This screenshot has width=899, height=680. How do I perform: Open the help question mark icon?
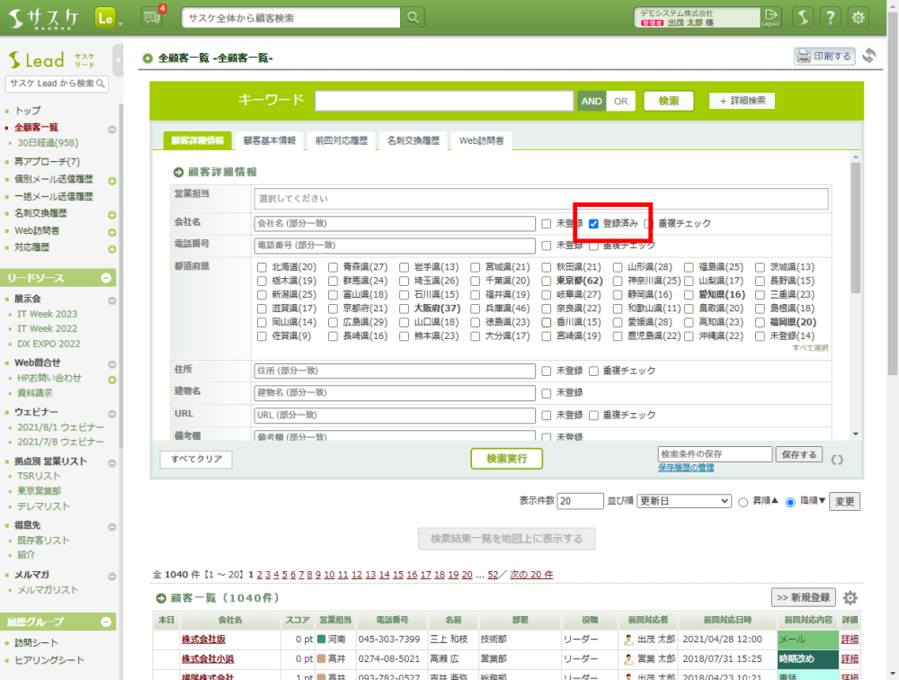(831, 17)
